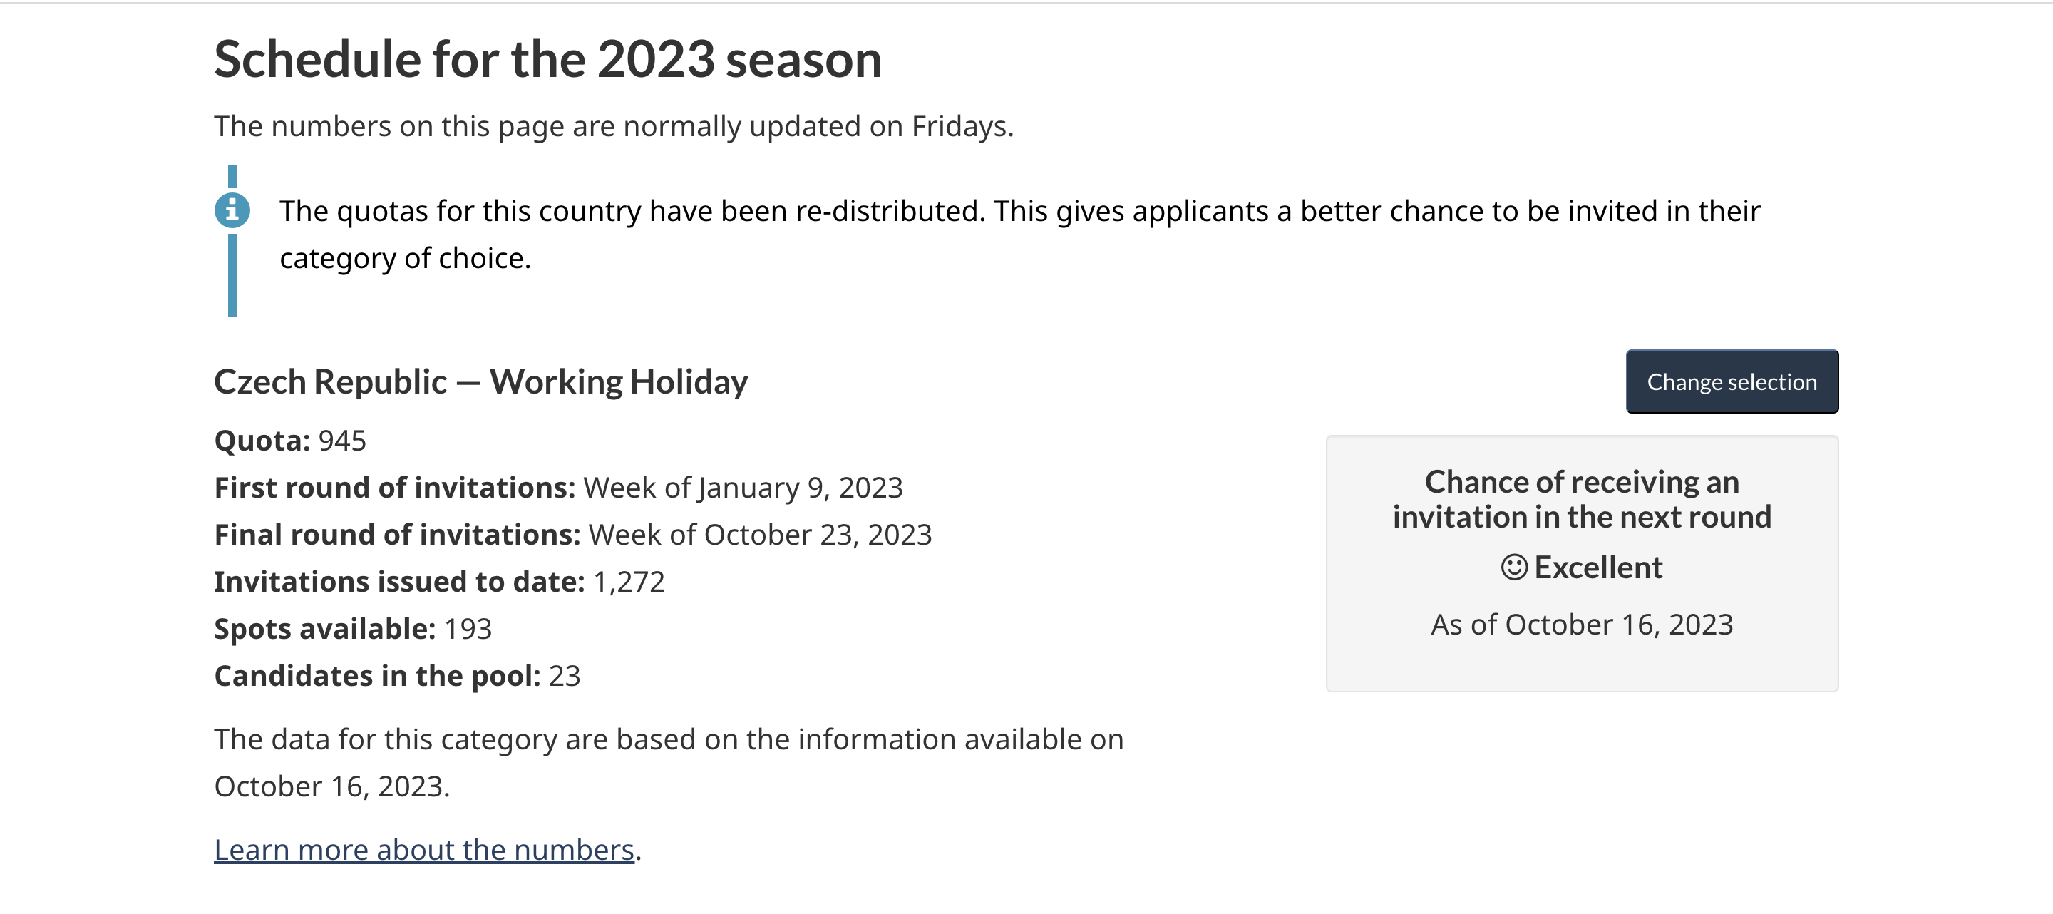Screen dimensions: 2053x914
Task: Click the Schedule for the 2023 season heading
Action: point(547,60)
